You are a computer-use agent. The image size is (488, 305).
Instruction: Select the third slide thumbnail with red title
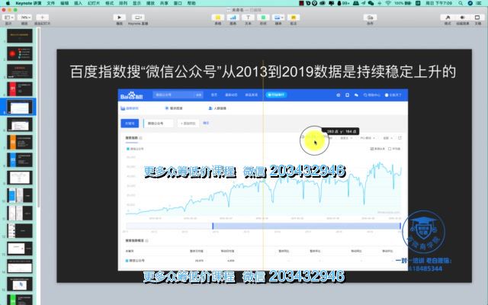point(20,72)
